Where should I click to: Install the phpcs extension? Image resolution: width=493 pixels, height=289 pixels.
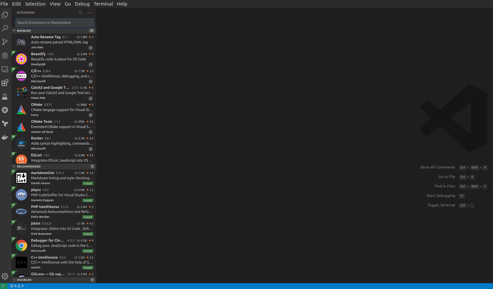[88, 201]
